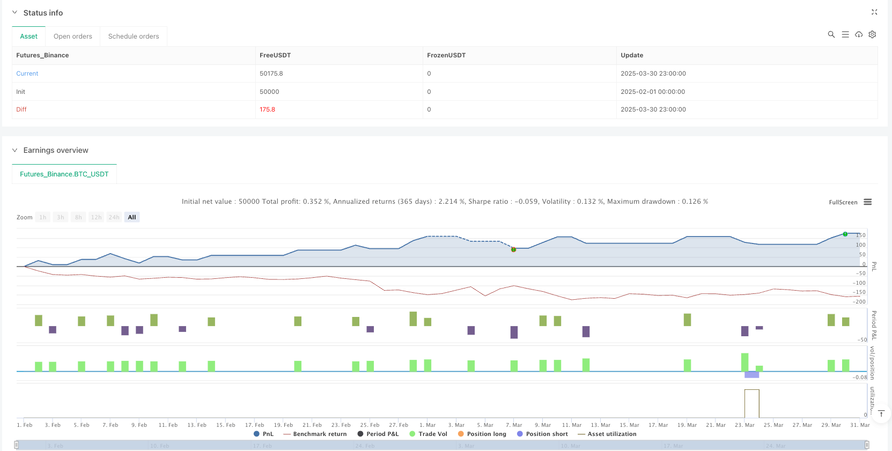Click the 50000 initial FreeUSDT value

[x=269, y=92]
